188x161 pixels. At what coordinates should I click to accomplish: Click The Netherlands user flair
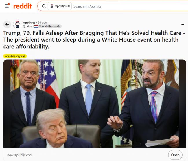pos(47,26)
